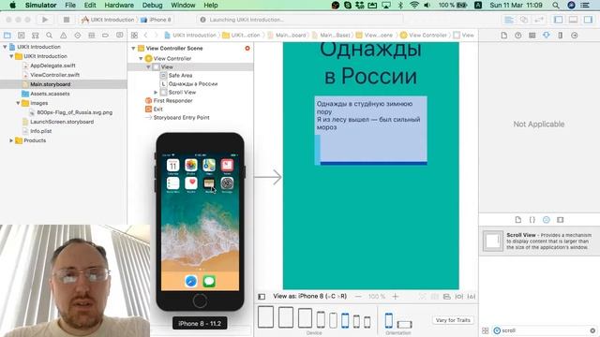The width and height of the screenshot is (600, 337).
Task: Toggle the Navigator panel visibility
Action: [x=559, y=20]
